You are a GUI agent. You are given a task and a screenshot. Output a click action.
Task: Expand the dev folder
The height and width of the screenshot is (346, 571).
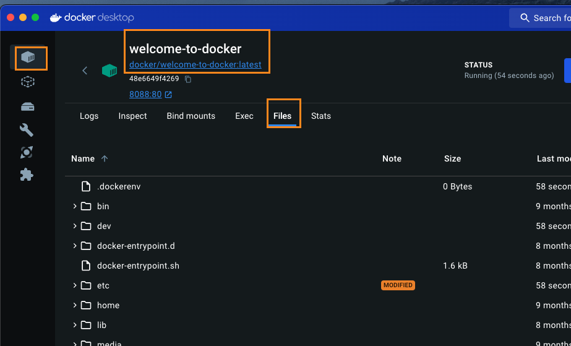75,226
